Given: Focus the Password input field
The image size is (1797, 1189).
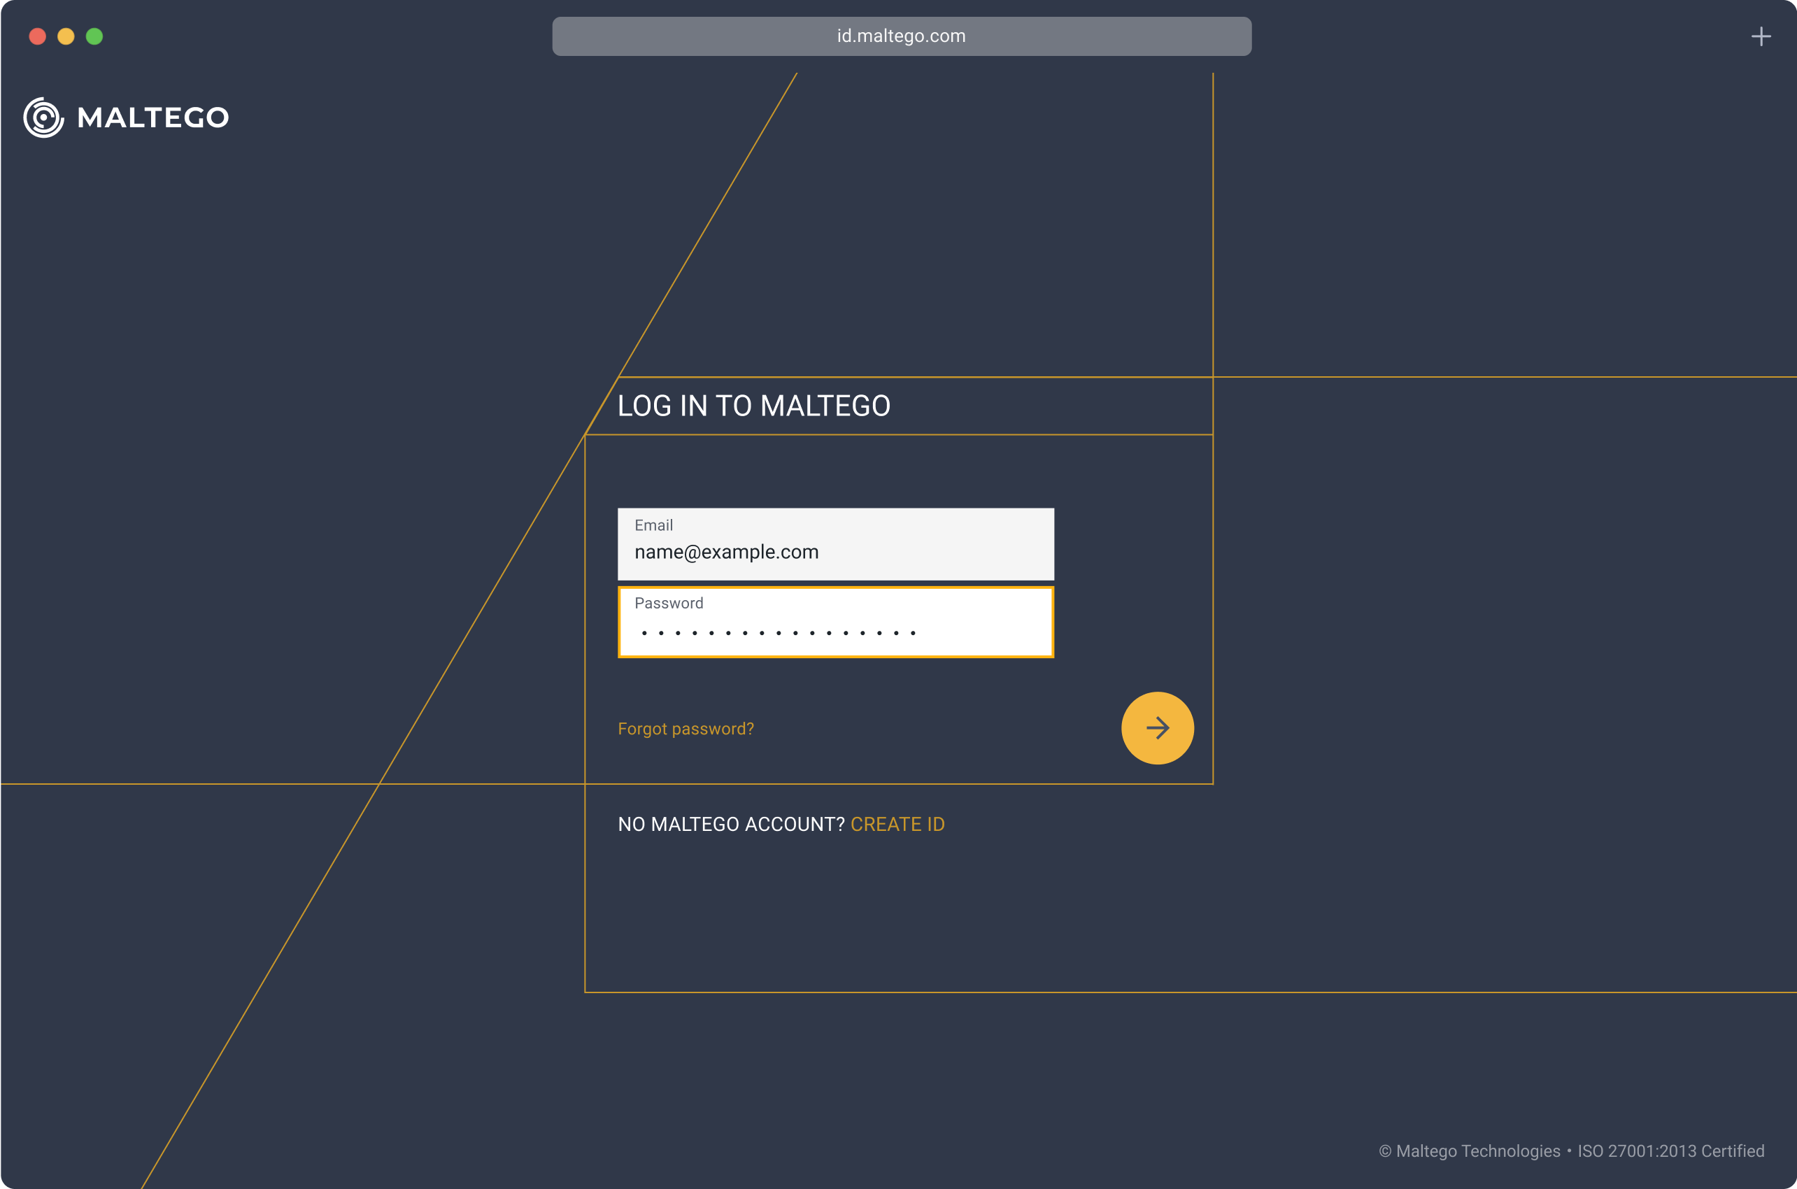Looking at the screenshot, I should pos(836,622).
